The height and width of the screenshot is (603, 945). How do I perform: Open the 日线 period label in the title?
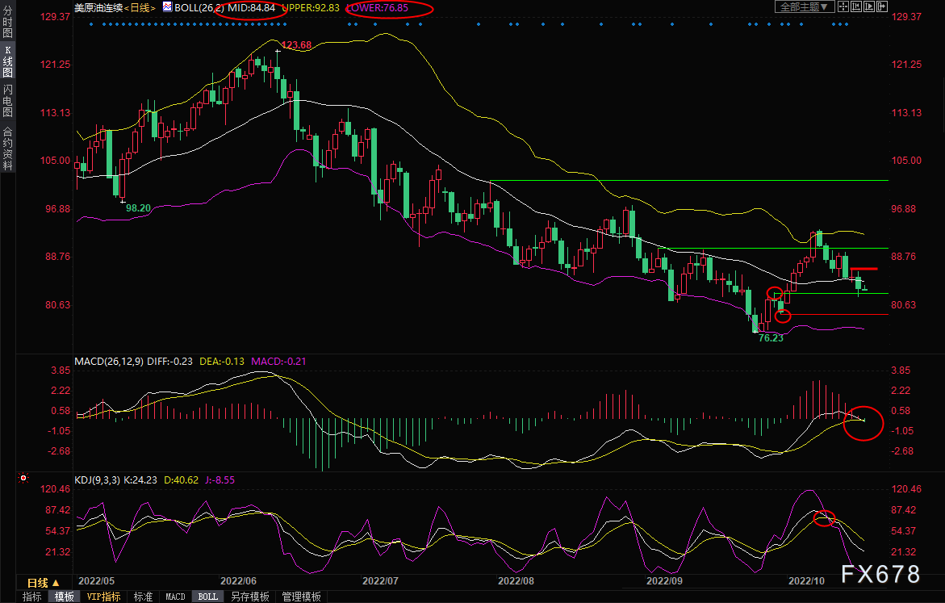[140, 8]
